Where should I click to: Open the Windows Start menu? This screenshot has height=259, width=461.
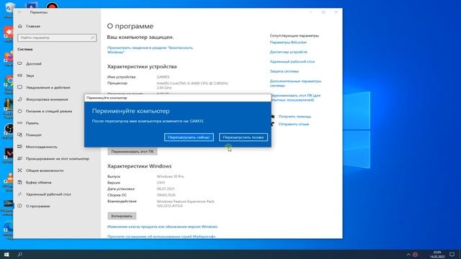6,254
